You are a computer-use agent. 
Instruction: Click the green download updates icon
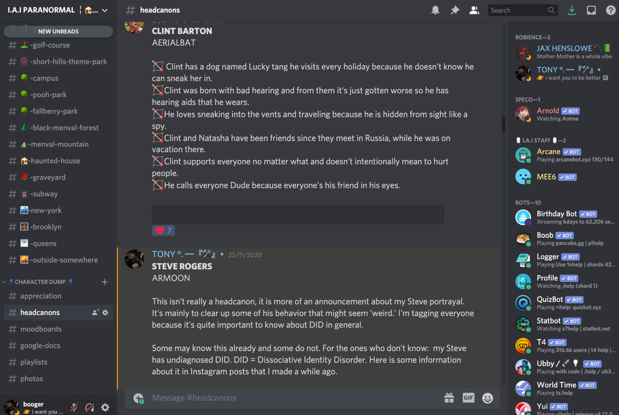pos(572,10)
